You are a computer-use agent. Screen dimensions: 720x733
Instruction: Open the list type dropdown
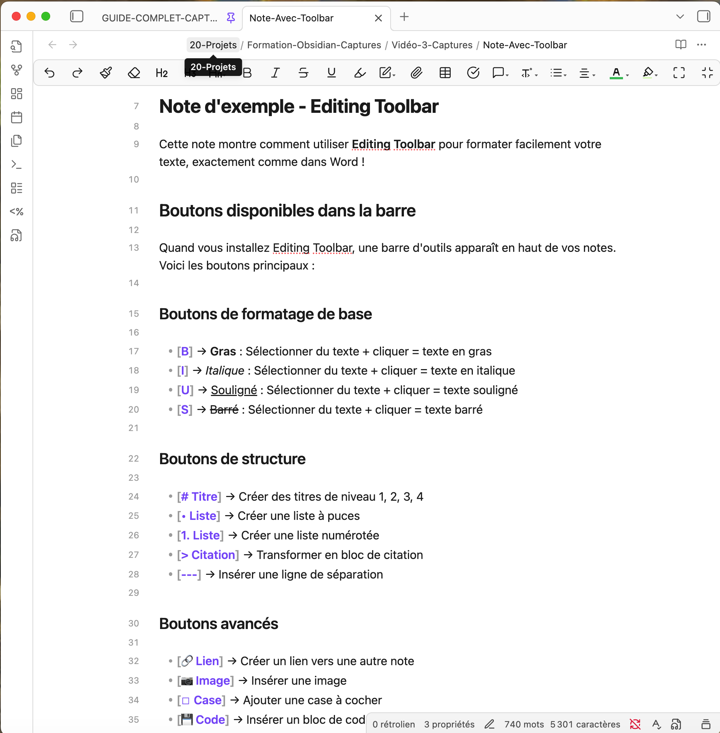click(558, 73)
